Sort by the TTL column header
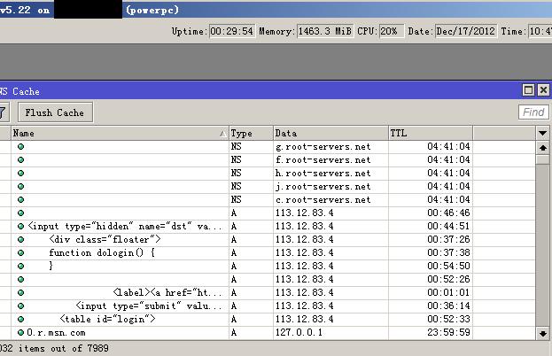 tap(431, 134)
